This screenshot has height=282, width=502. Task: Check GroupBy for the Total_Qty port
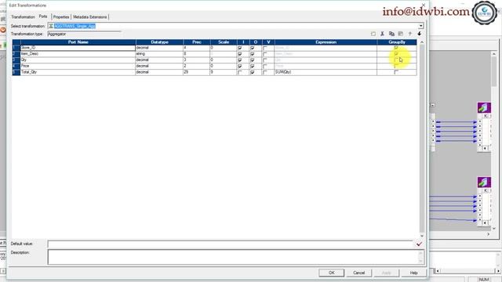(396, 72)
